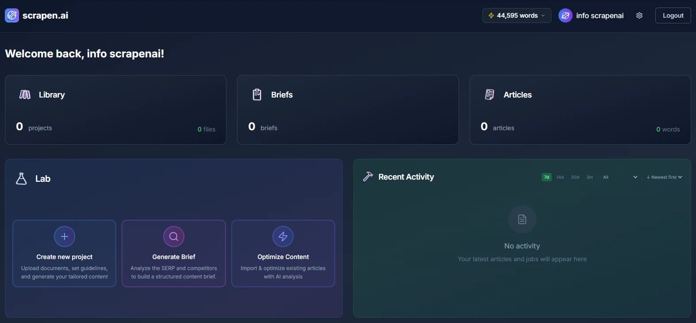Click the '0 files' count in Library
This screenshot has width=696, height=323.
pyautogui.click(x=207, y=129)
